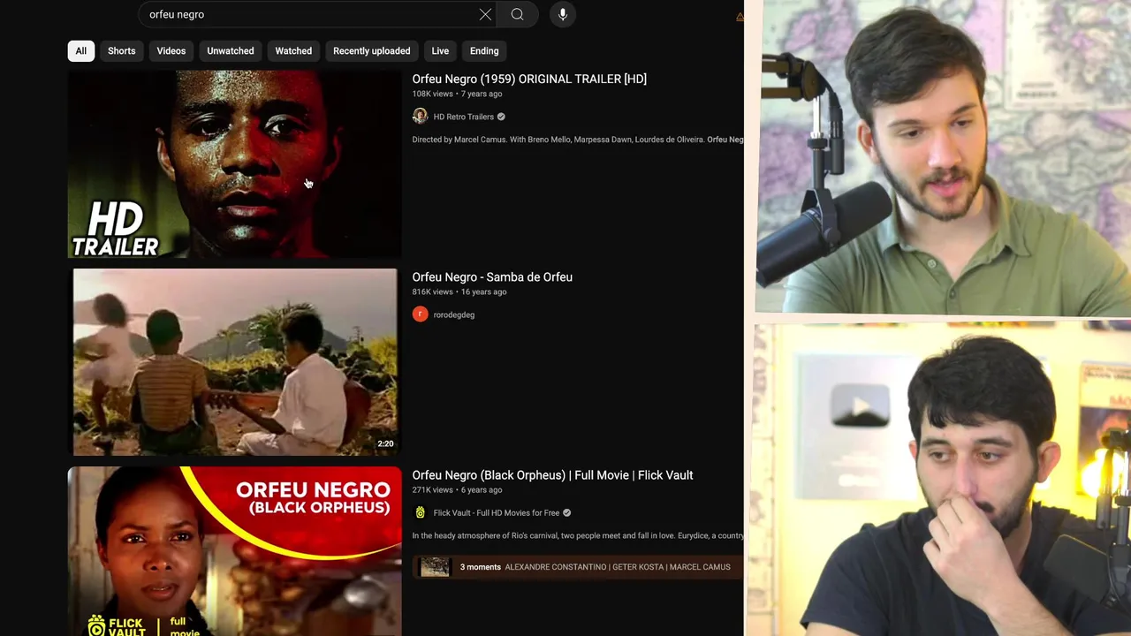Play the Samba de Orfeu thumbnail
Image resolution: width=1131 pixels, height=636 pixels.
[x=234, y=362]
